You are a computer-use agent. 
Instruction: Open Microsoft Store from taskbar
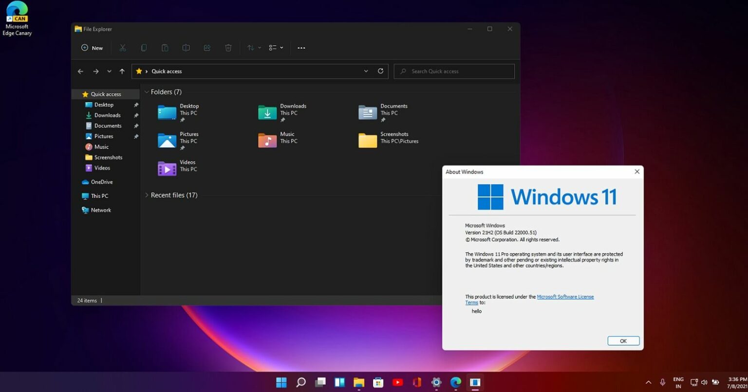[378, 382]
